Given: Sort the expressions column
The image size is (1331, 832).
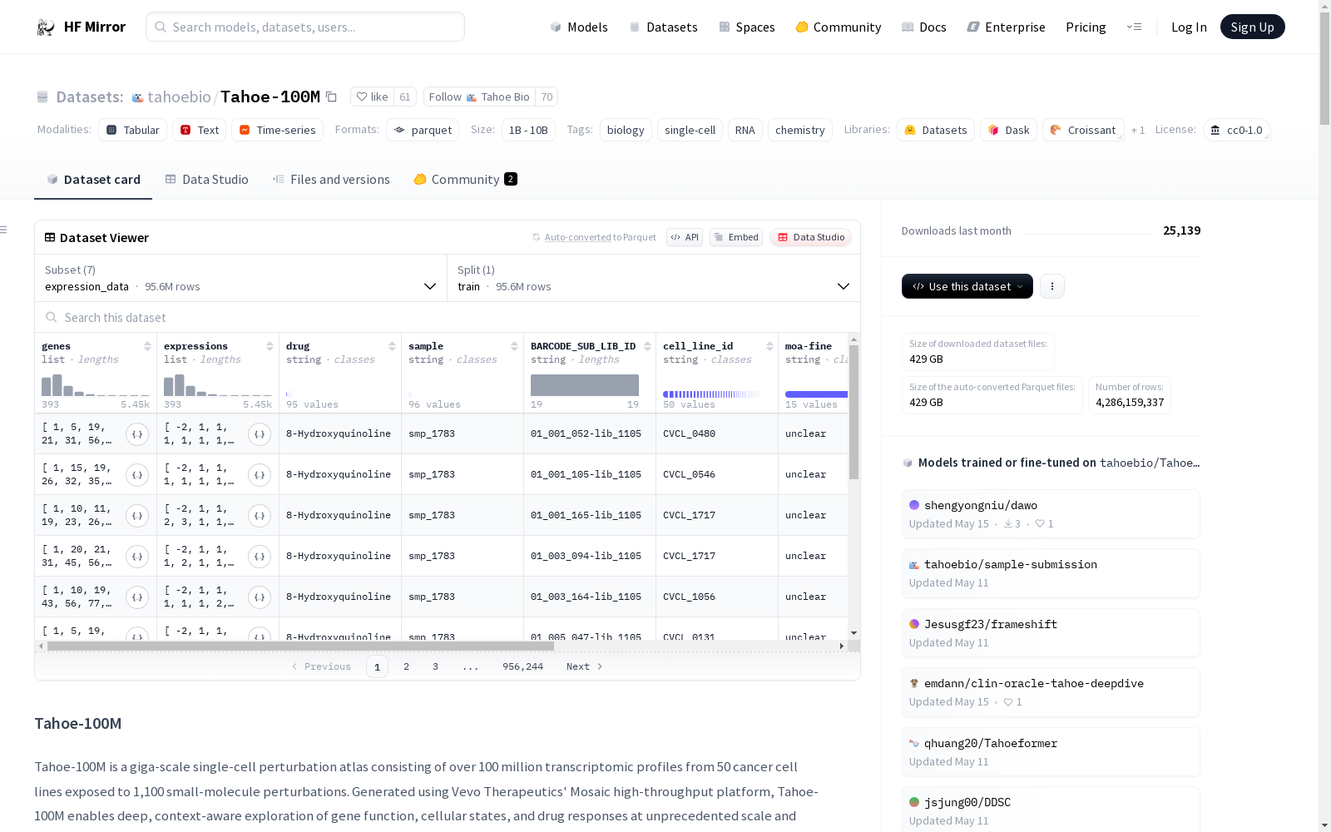Looking at the screenshot, I should click(270, 346).
